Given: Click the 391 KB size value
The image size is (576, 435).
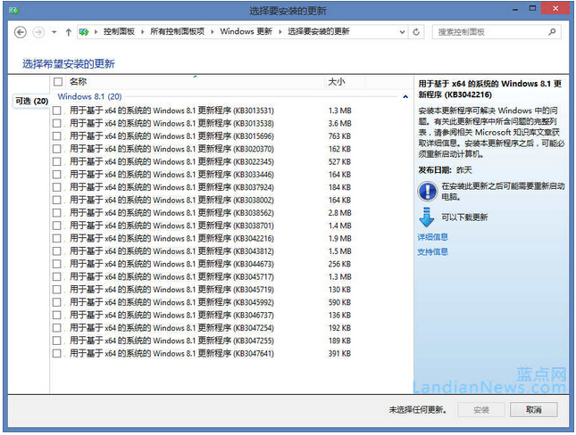Looking at the screenshot, I should pyautogui.click(x=339, y=354).
